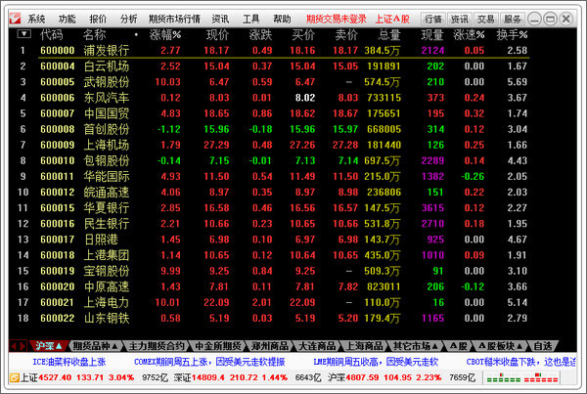Image resolution: width=587 pixels, height=394 pixels.
Task: Select stock 白云机场
Action: pos(107,66)
